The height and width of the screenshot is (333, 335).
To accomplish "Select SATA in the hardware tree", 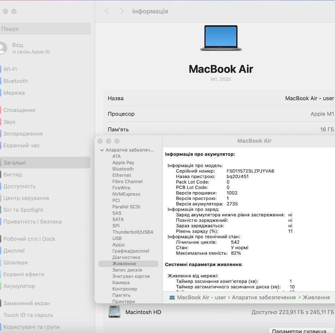I will [118, 219].
